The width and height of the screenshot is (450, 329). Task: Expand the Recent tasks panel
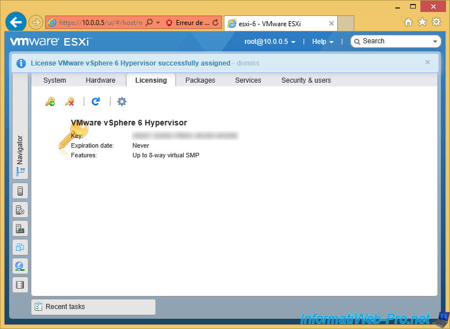tap(93, 307)
